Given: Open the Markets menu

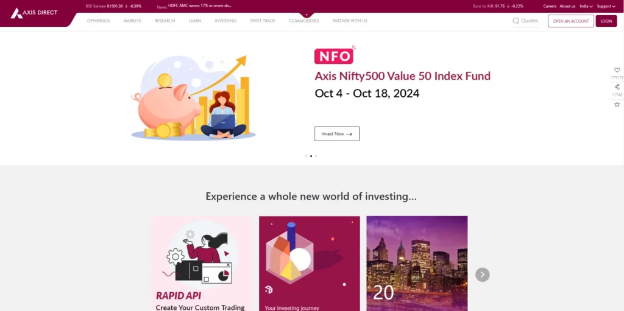Looking at the screenshot, I should [132, 21].
